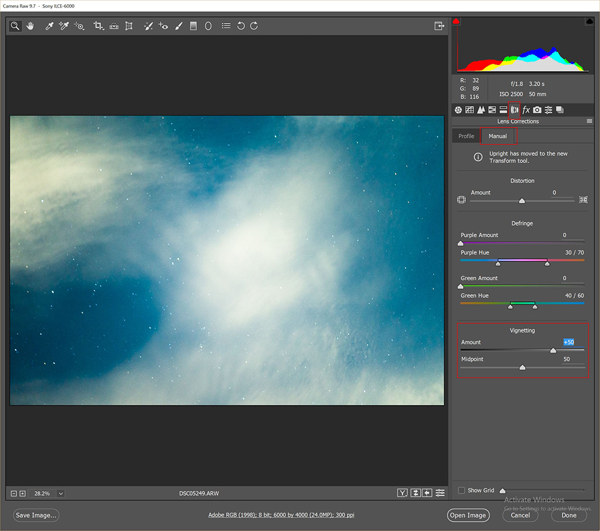
Task: Activate the Adjustment Brush tool
Action: tap(179, 26)
